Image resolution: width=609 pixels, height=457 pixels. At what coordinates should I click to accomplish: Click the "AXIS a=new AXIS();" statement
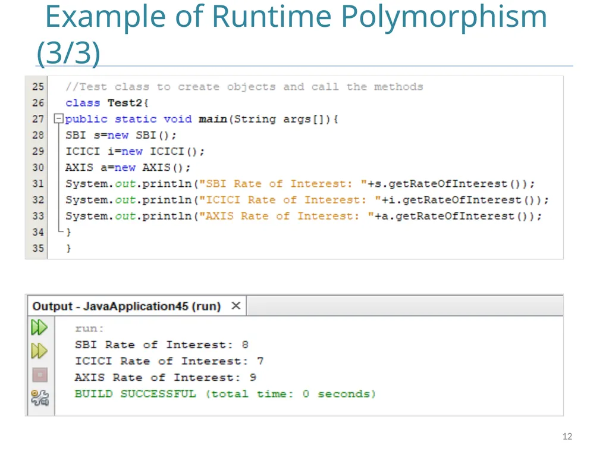click(128, 167)
